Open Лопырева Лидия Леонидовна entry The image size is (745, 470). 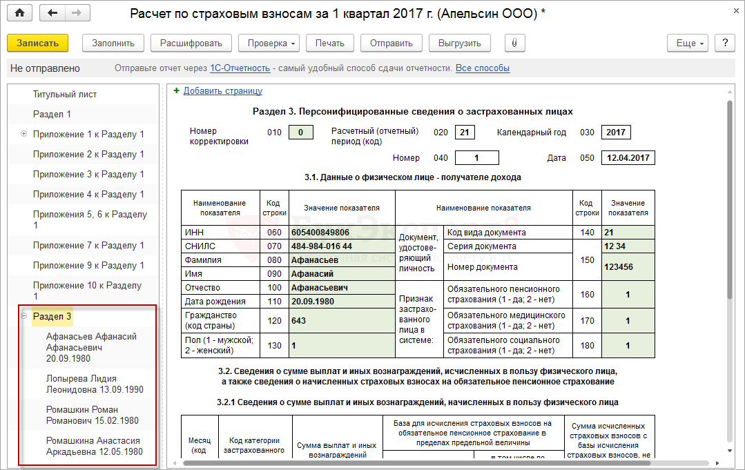pyautogui.click(x=95, y=384)
